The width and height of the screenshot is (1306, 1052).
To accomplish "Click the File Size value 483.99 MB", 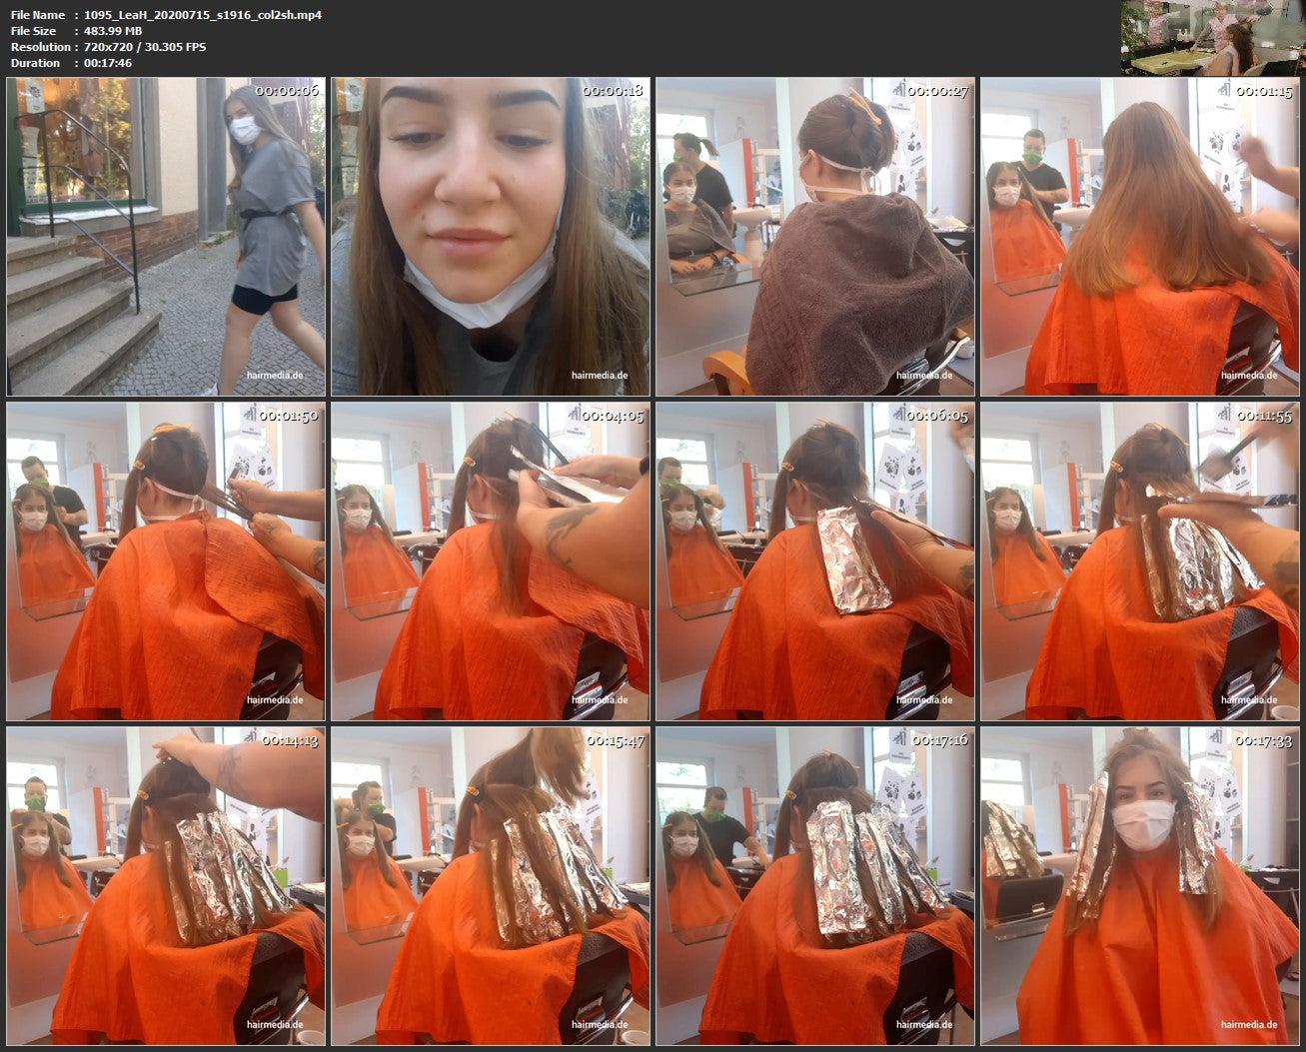I will (112, 31).
